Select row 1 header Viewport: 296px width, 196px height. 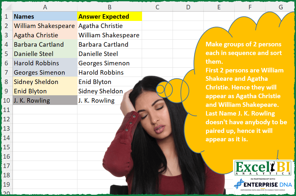tap(6, 16)
